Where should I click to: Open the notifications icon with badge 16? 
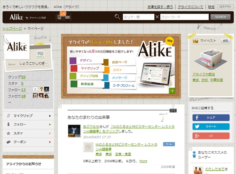click(59, 17)
